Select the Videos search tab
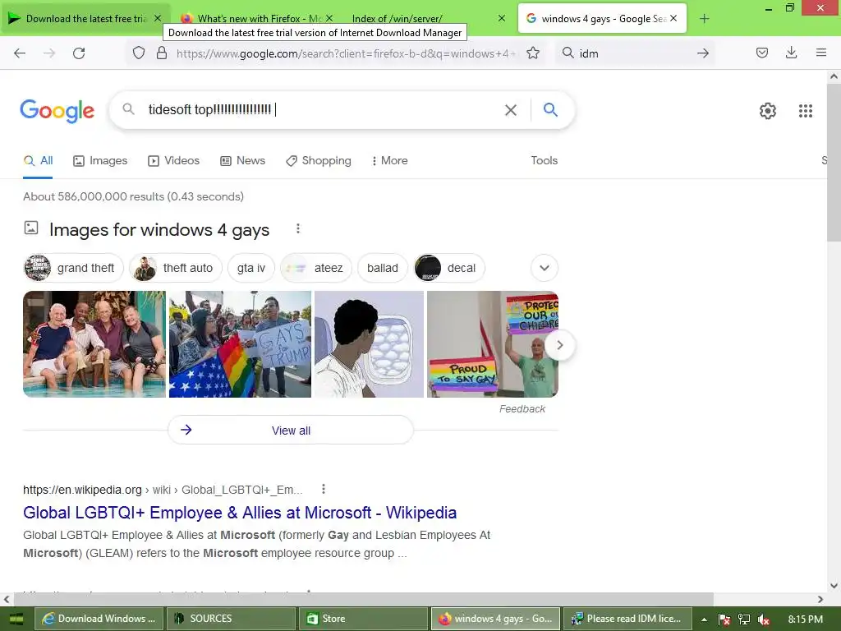The width and height of the screenshot is (841, 631). (174, 160)
